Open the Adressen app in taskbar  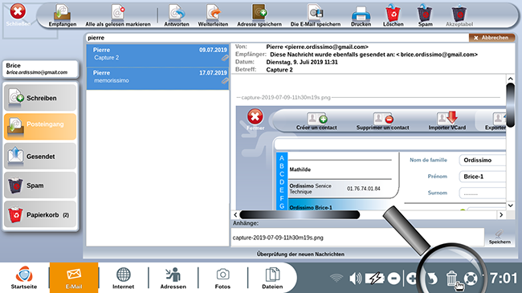[x=173, y=278]
